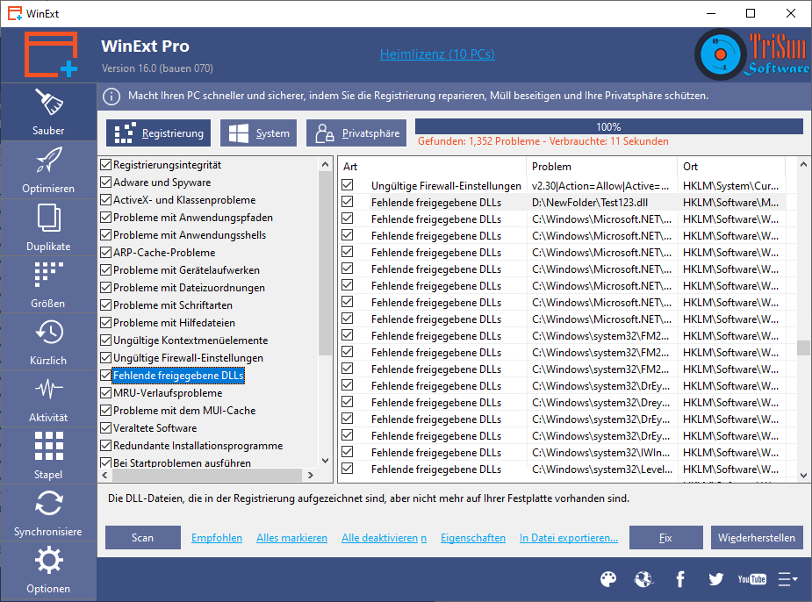Uncheck Adware und Spyware category
The height and width of the screenshot is (602, 812).
pyautogui.click(x=105, y=183)
